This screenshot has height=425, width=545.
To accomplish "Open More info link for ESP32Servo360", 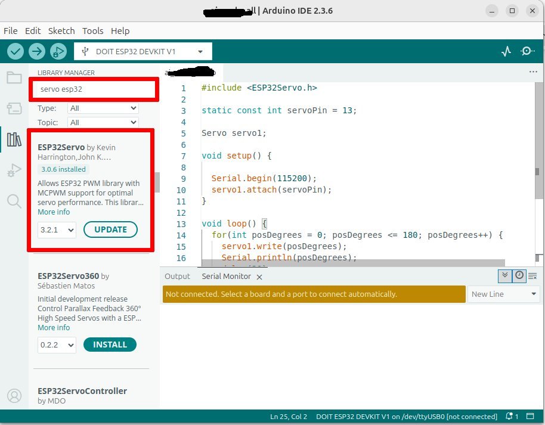I will tap(54, 328).
